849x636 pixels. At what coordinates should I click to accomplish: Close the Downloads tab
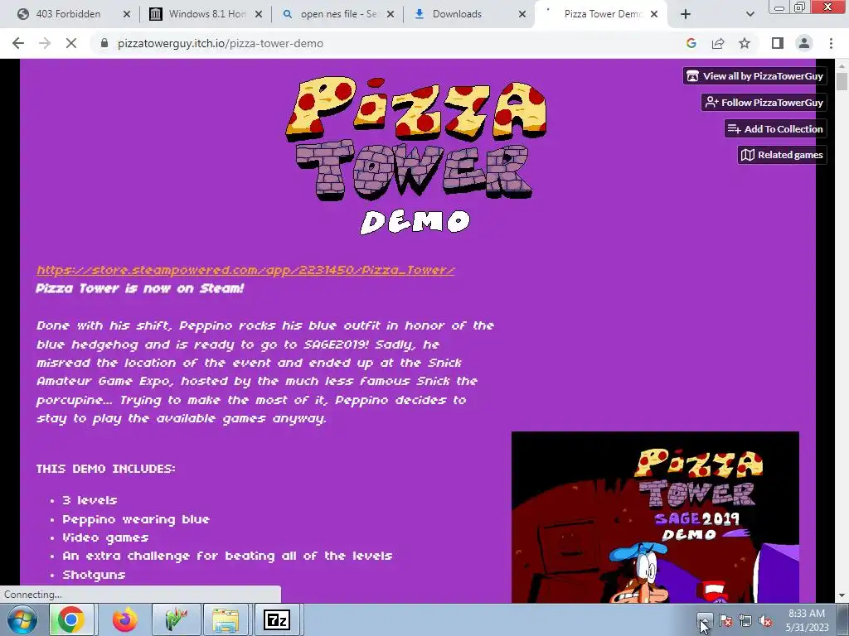[x=522, y=14]
